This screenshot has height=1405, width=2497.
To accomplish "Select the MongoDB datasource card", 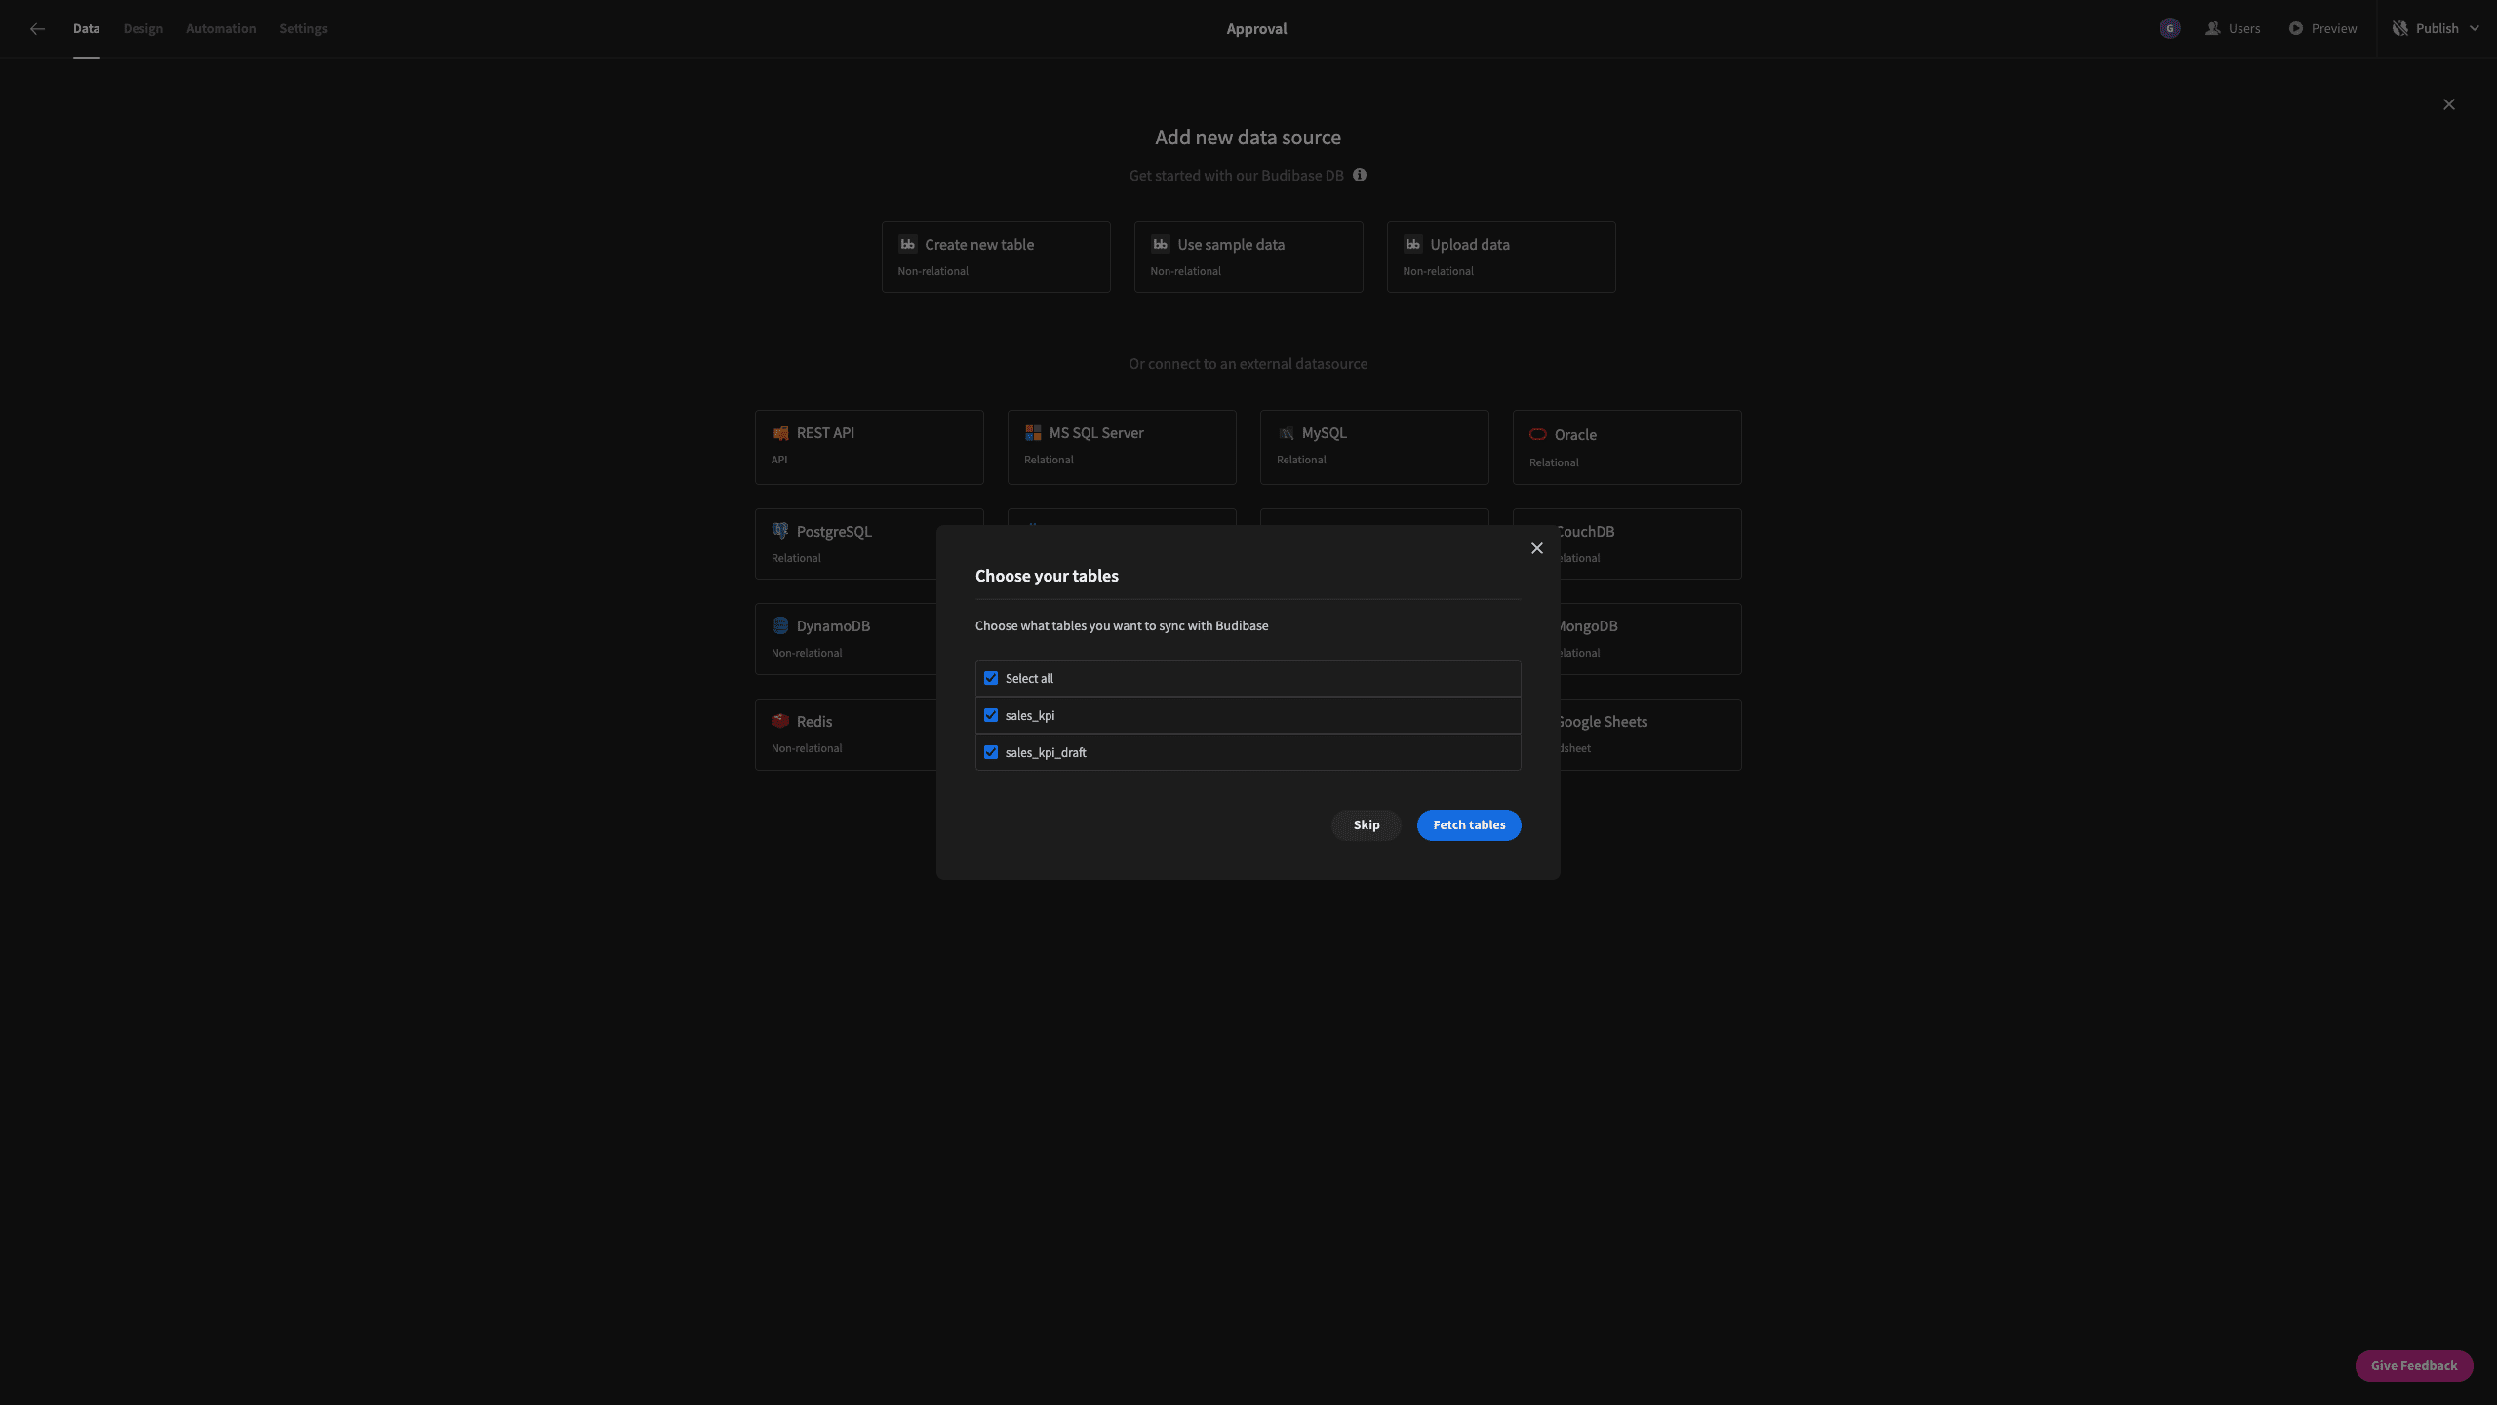I will click(x=1650, y=639).
